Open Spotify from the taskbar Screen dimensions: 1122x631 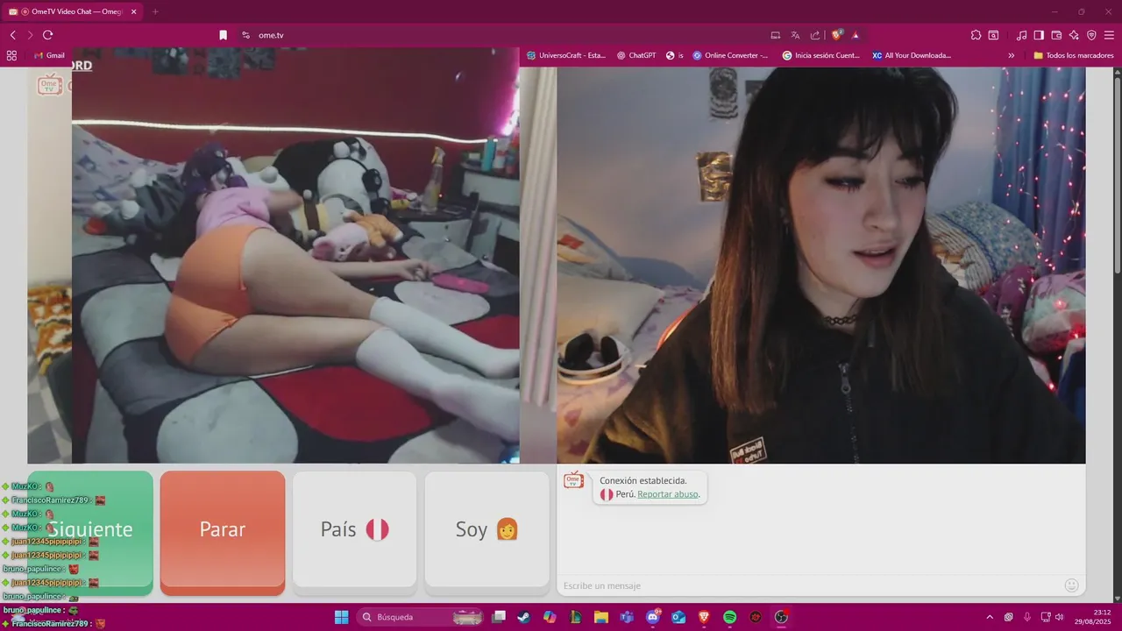point(729,617)
